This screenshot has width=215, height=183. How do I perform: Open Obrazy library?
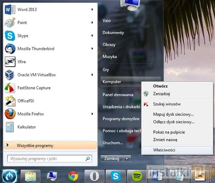pyautogui.click(x=109, y=44)
